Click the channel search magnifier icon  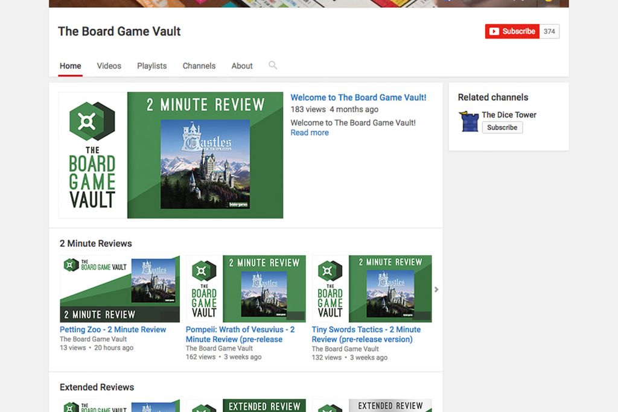tap(272, 65)
